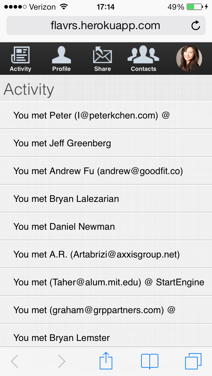Open the A.R. Artabrizi activity entry

tap(106, 255)
